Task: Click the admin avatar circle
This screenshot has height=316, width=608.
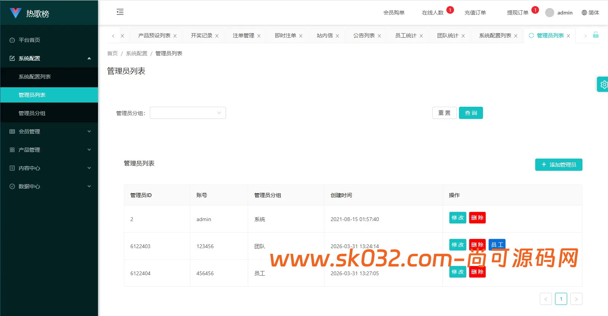Action: (550, 13)
